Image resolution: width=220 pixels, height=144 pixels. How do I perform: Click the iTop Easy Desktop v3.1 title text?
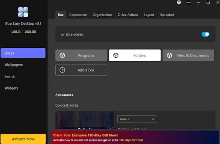click(23, 24)
